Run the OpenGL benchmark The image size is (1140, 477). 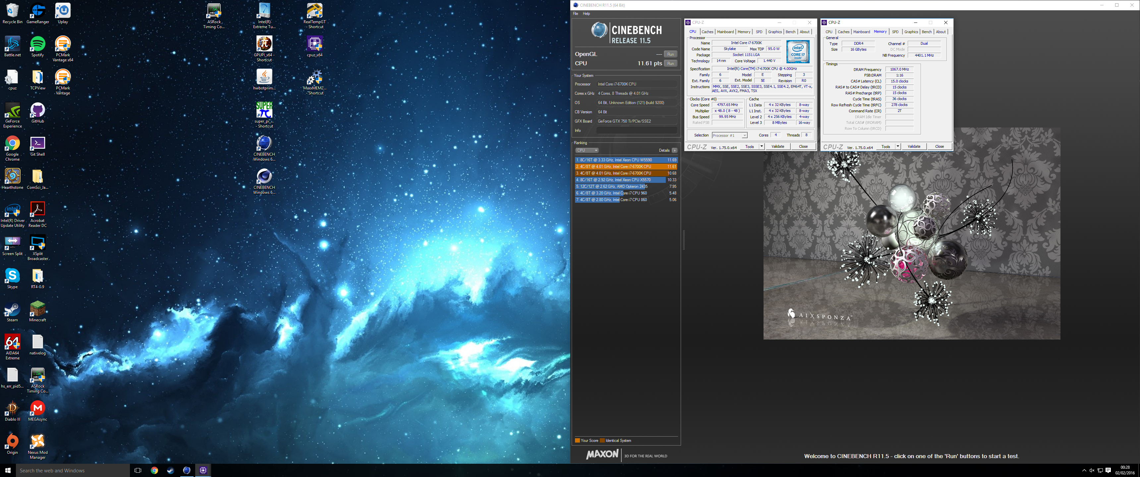(670, 54)
